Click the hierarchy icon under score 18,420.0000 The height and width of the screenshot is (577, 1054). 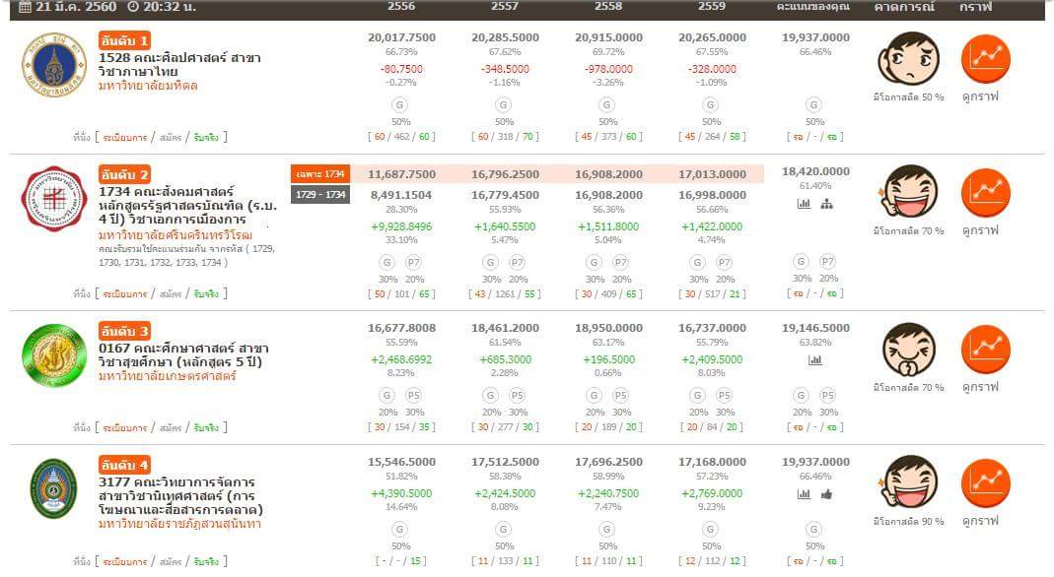tap(827, 204)
